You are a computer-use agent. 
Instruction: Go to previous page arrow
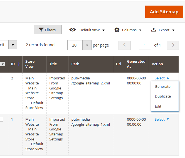pyautogui.click(x=124, y=45)
